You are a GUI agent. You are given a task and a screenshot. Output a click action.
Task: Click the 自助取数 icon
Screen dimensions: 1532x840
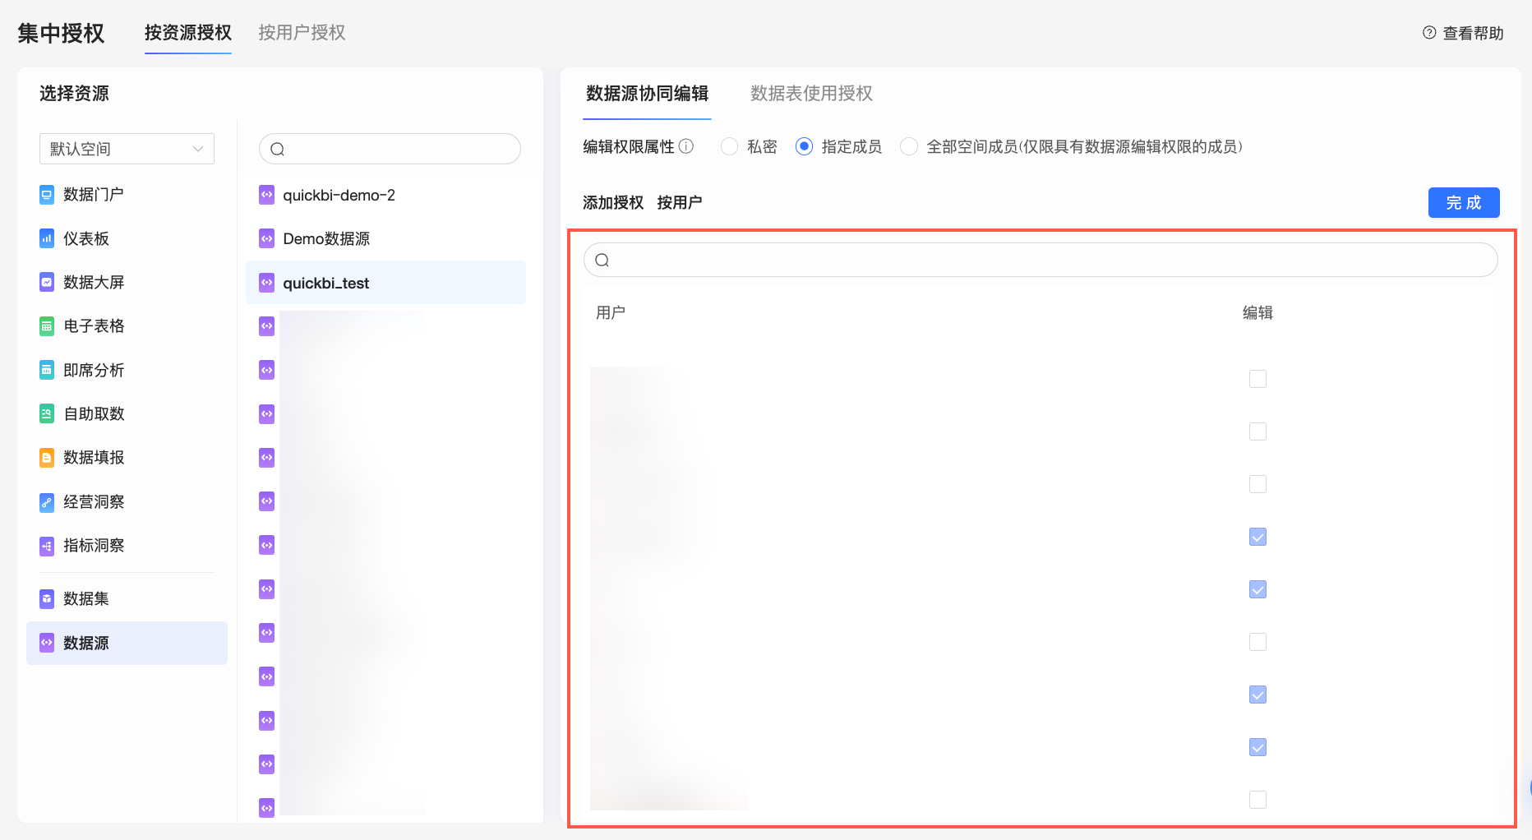click(x=47, y=413)
